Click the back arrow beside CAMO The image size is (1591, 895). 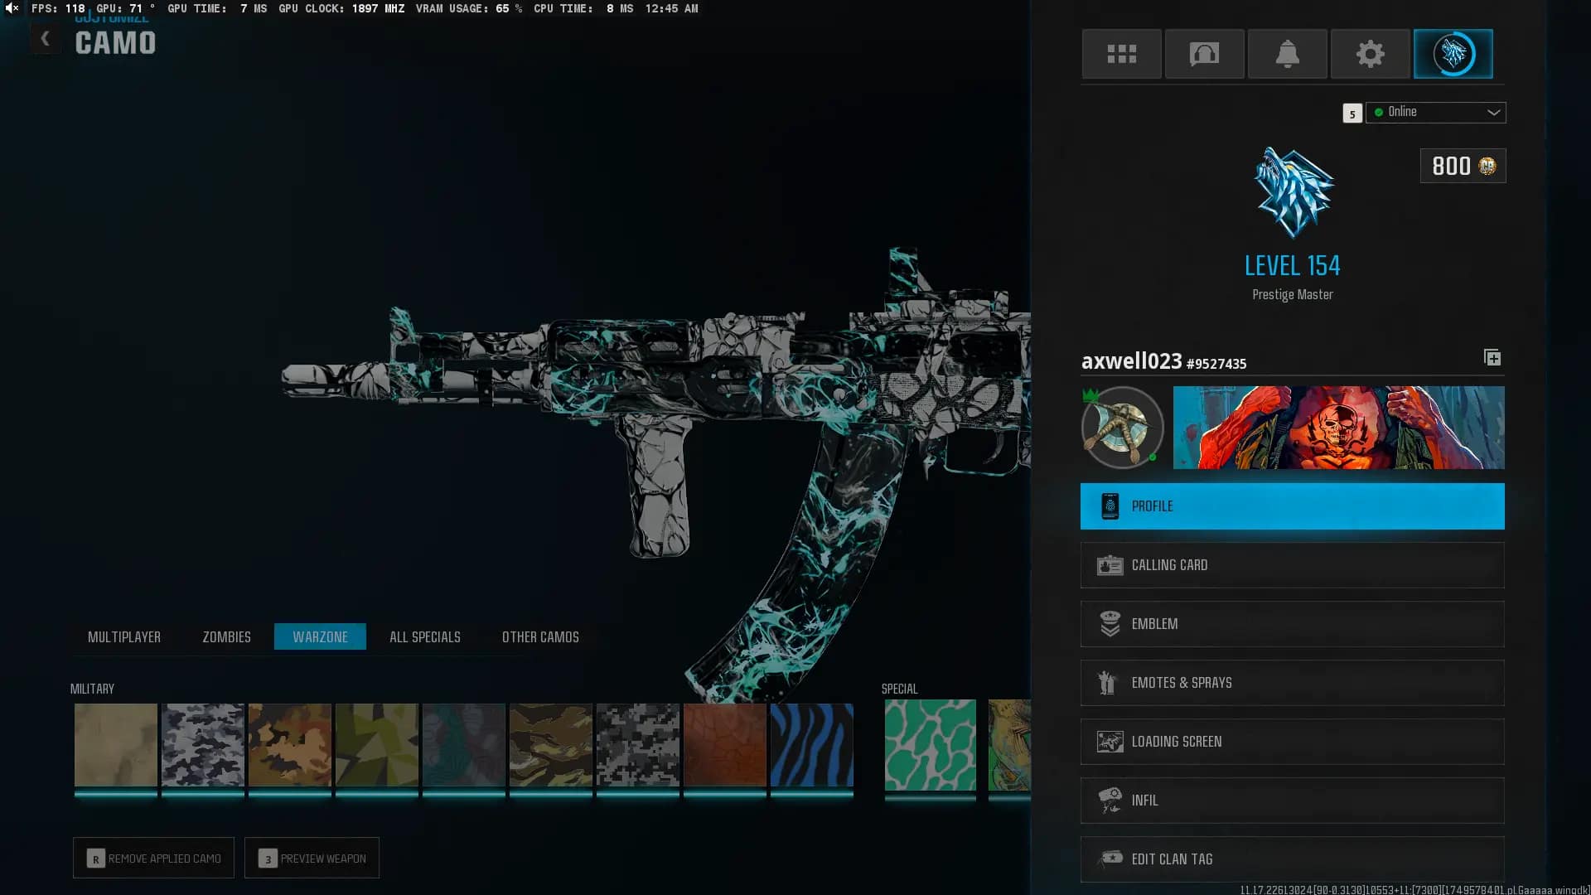coord(46,39)
